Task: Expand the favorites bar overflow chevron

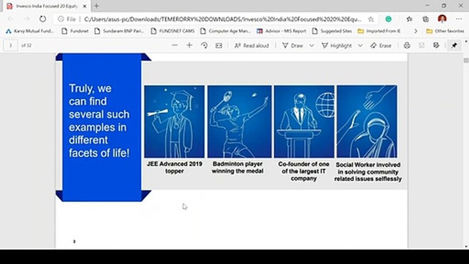Action: (x=416, y=31)
